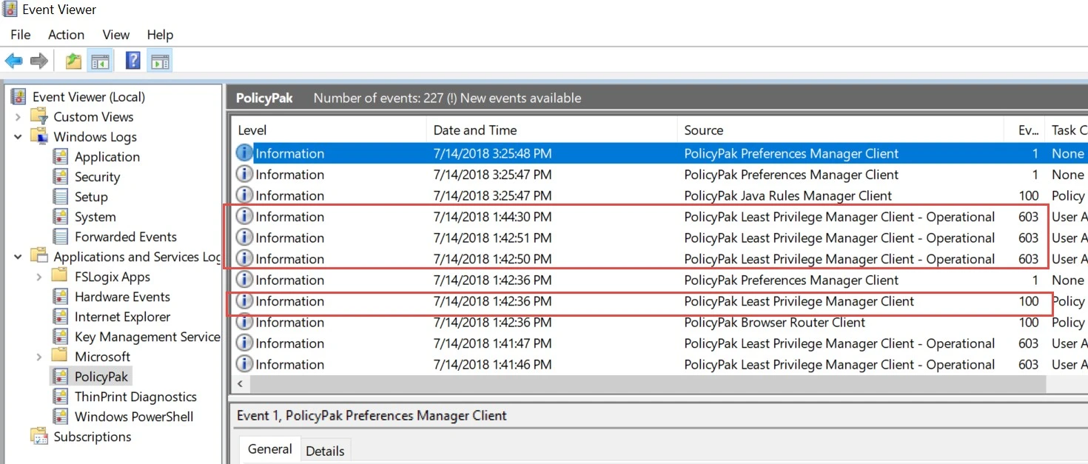Image resolution: width=1088 pixels, height=464 pixels.
Task: Collapse the Windows Logs node
Action: pyautogui.click(x=18, y=137)
